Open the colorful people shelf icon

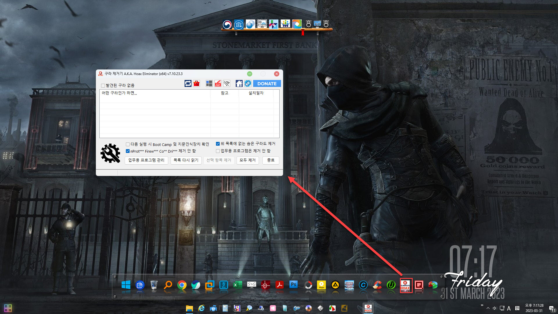pos(285,24)
